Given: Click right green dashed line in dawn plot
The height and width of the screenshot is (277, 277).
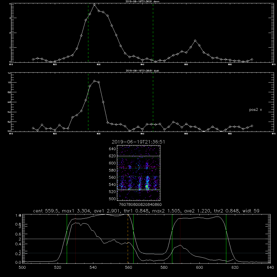Looking at the screenshot, I should [x=153, y=33].
